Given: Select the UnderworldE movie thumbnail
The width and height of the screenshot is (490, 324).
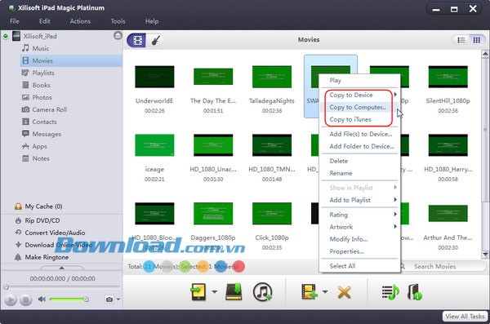Looking at the screenshot, I should (x=154, y=77).
